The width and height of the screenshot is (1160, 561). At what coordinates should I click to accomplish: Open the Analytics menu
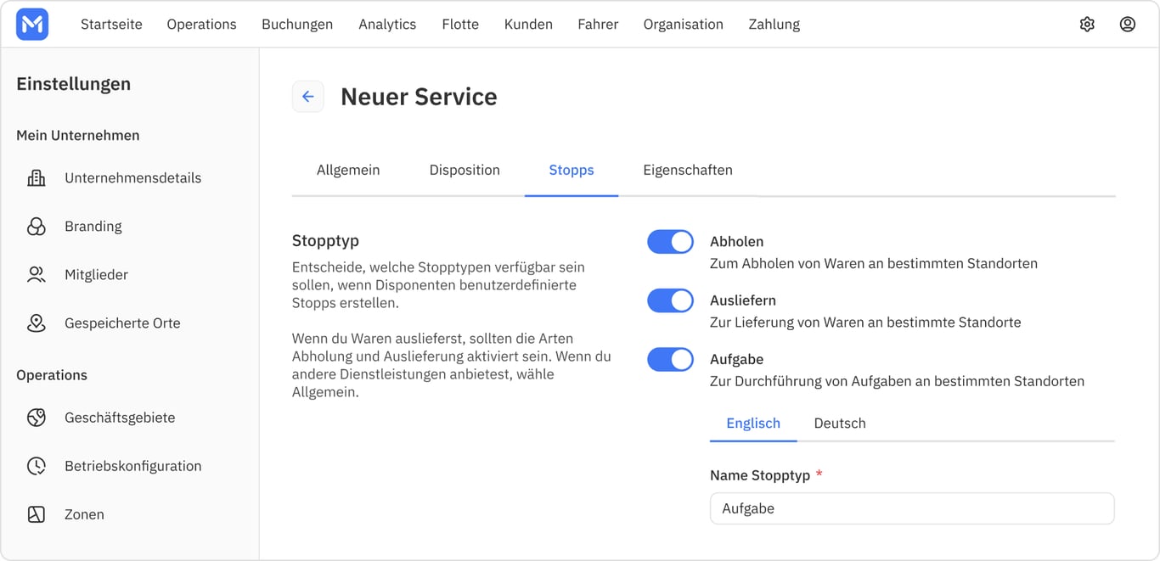(x=387, y=25)
